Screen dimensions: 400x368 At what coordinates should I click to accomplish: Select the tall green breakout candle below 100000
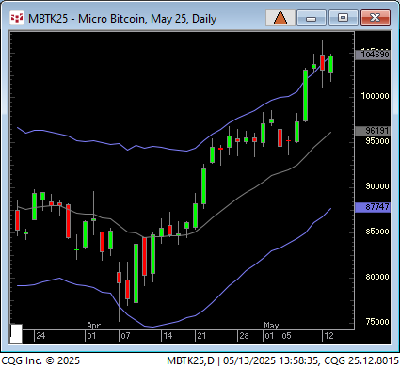pyautogui.click(x=305, y=95)
